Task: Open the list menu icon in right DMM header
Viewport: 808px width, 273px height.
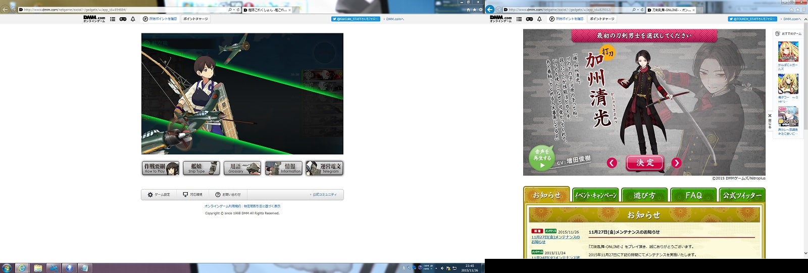Action: click(x=519, y=19)
